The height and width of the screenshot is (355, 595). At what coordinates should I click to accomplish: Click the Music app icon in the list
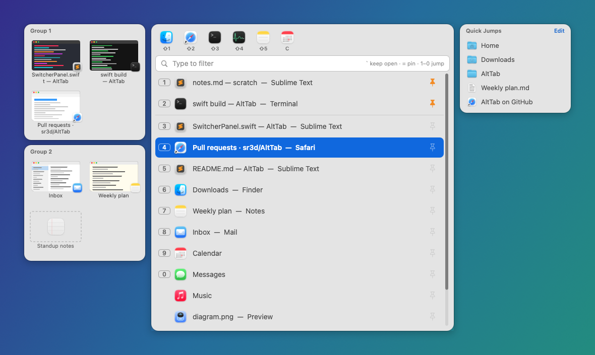(181, 296)
